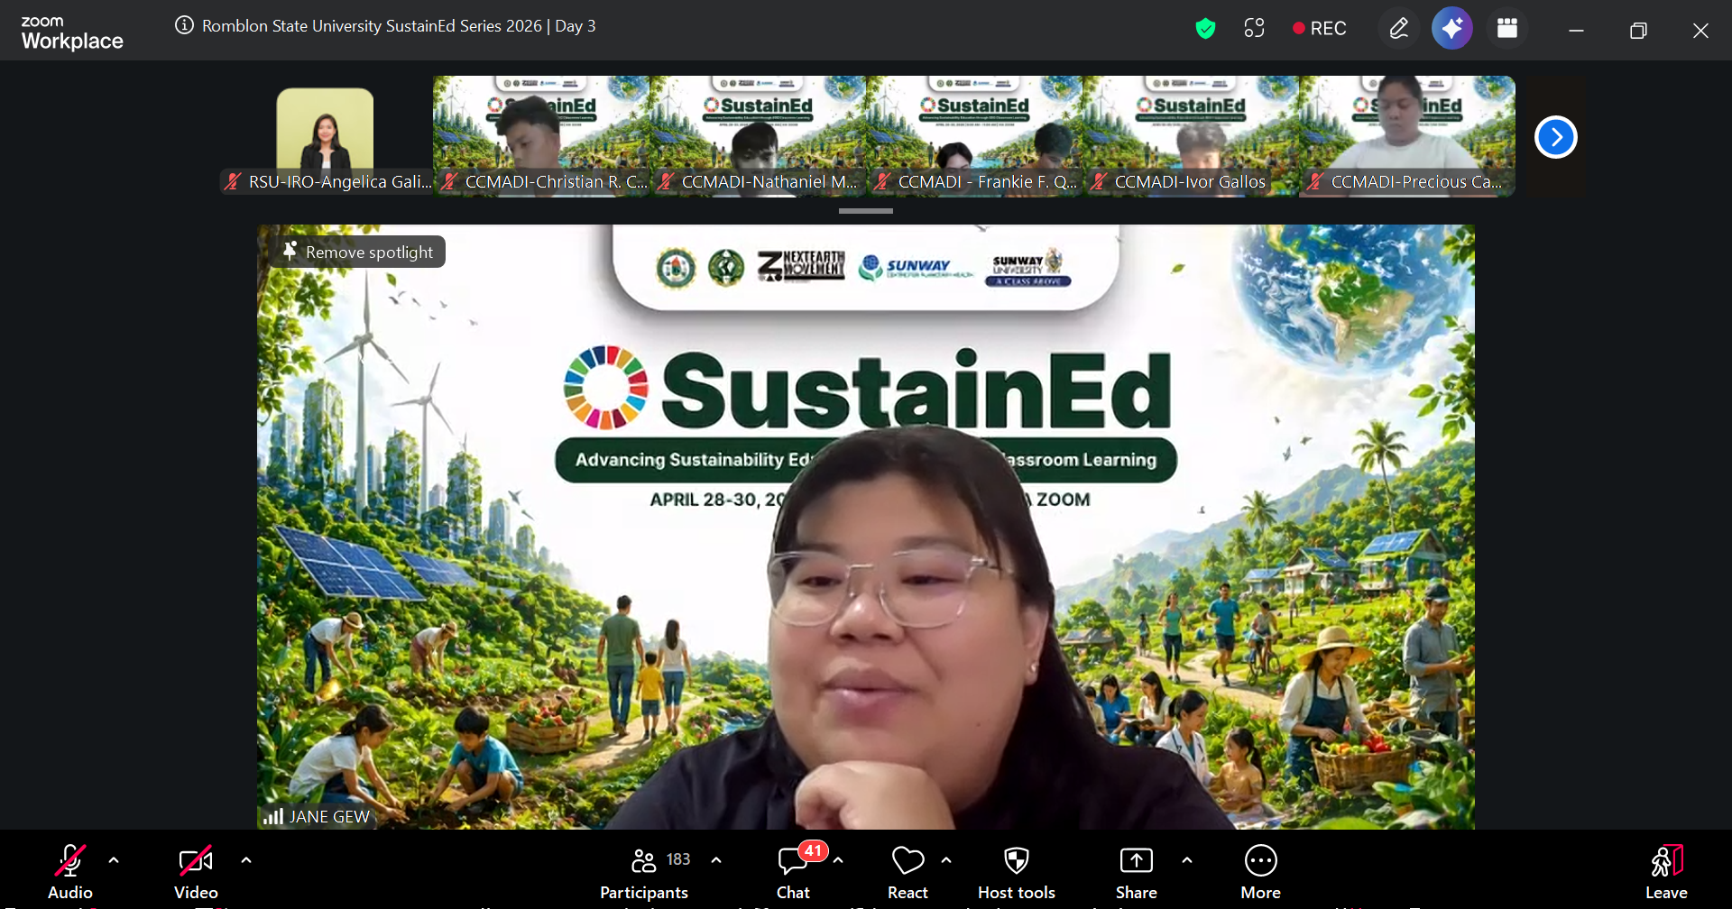
Task: Click Remove spotlight button
Action: tap(359, 252)
